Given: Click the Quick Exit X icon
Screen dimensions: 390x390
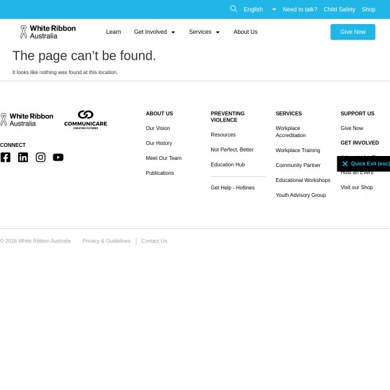Looking at the screenshot, I should point(345,164).
